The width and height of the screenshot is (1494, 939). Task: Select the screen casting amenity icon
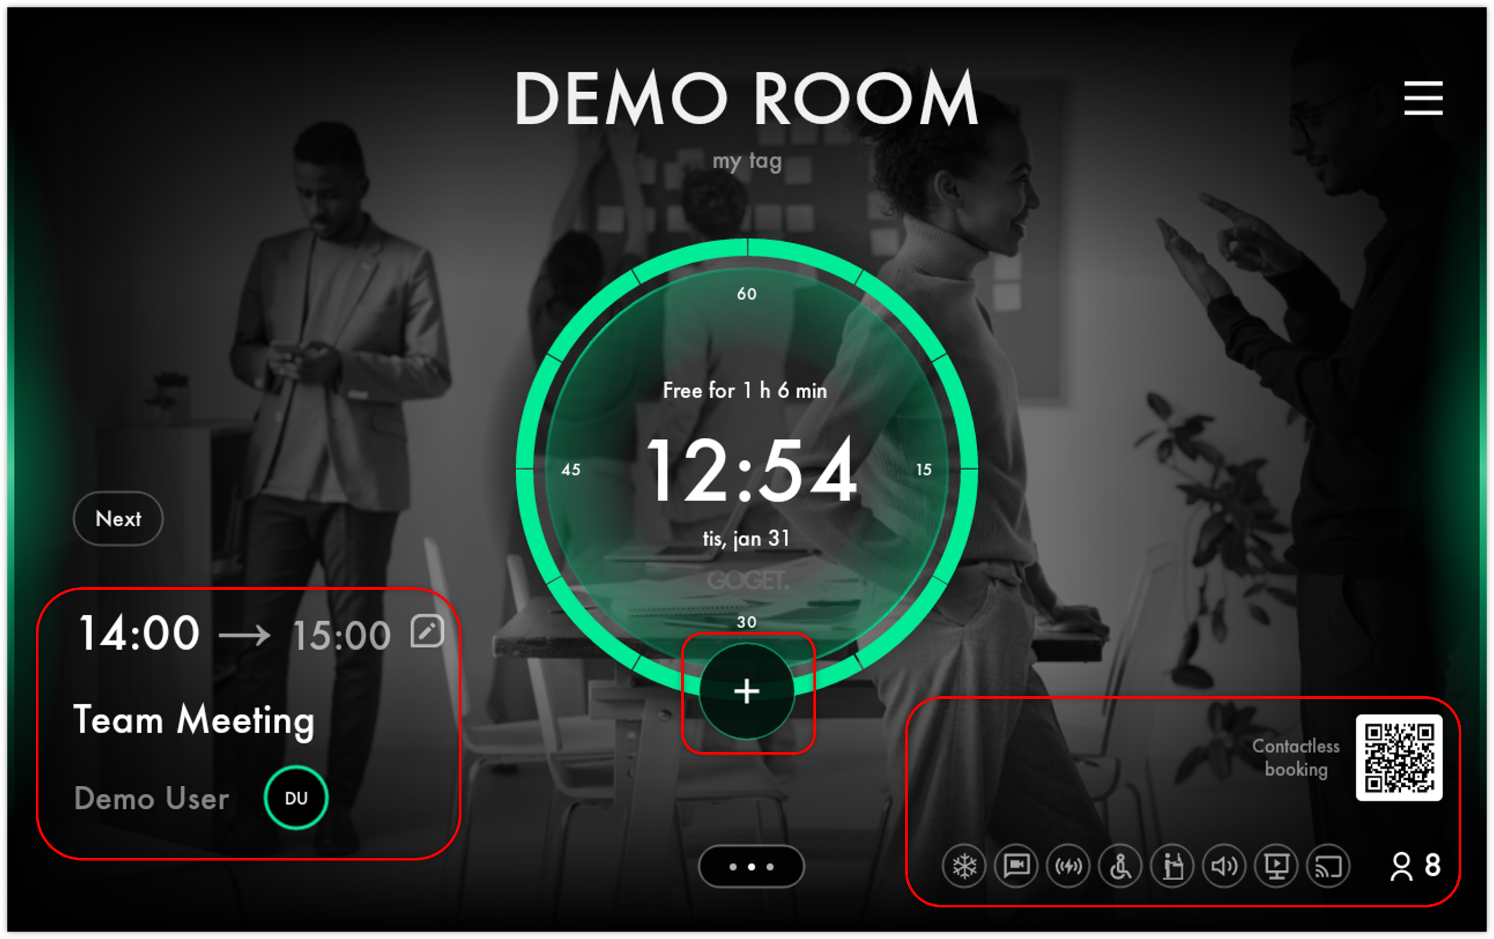[1329, 866]
